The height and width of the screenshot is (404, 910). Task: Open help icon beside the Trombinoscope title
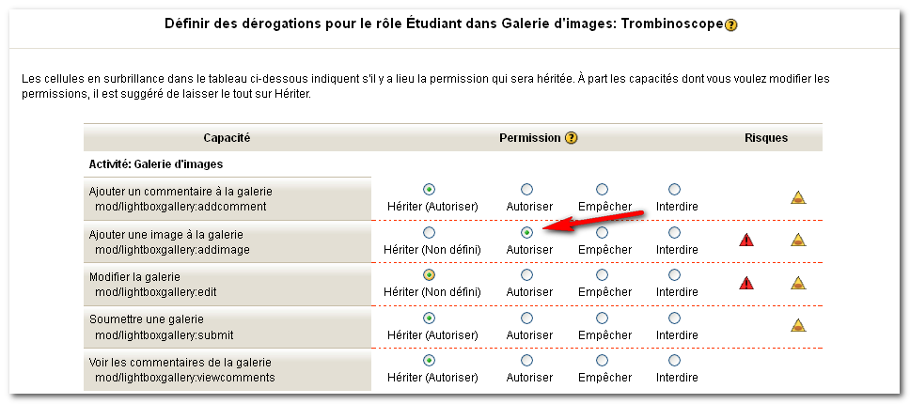pyautogui.click(x=731, y=25)
